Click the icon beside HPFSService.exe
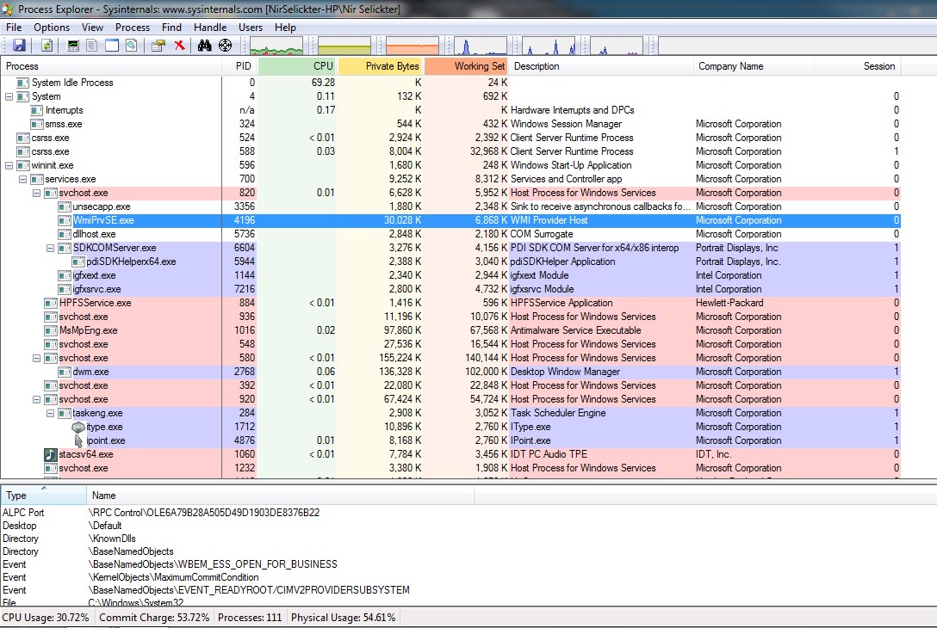937x628 pixels. (51, 303)
